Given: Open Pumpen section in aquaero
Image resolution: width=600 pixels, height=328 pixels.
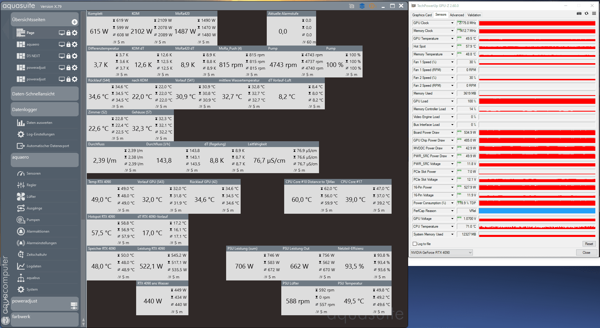Looking at the screenshot, I should [33, 220].
